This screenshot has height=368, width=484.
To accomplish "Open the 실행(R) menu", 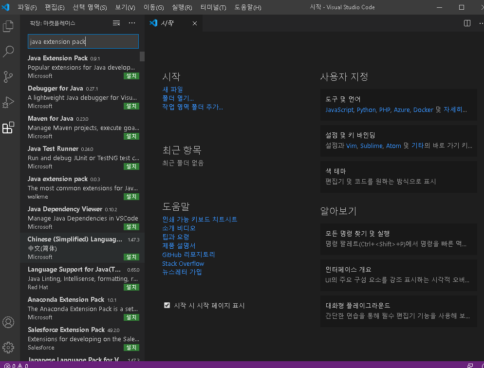I will [182, 7].
